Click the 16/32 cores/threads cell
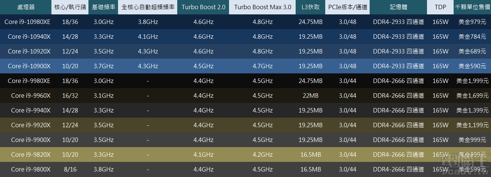 click(x=70, y=96)
